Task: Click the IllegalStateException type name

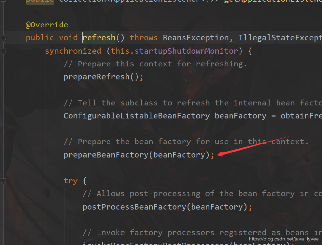Action: [x=280, y=38]
